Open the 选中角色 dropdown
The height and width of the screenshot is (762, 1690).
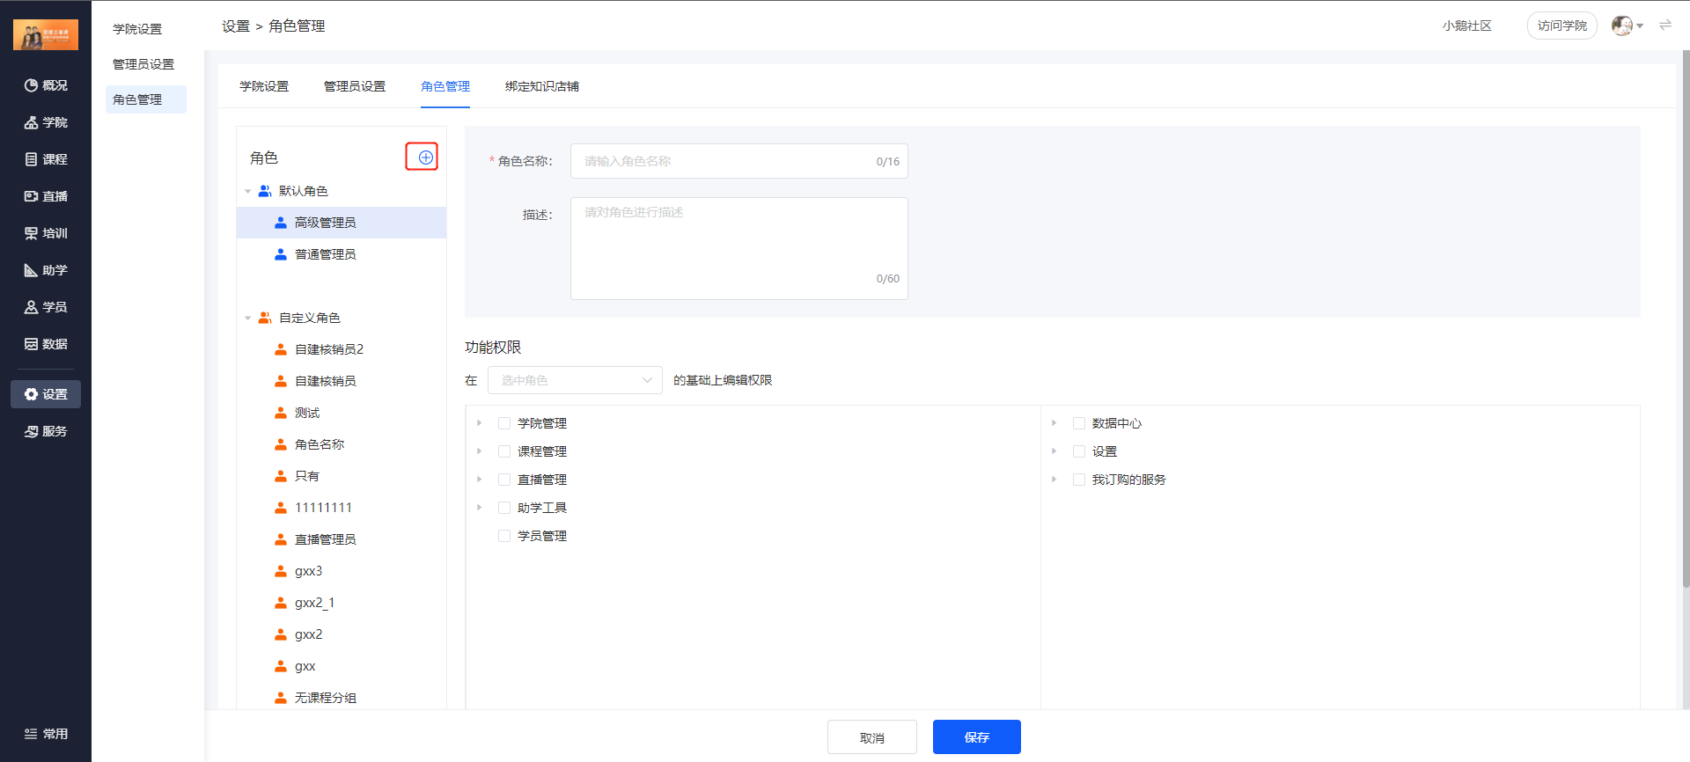coord(575,380)
